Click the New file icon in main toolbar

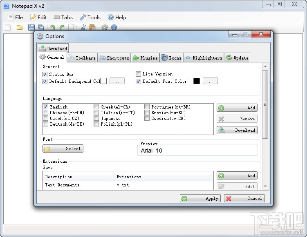click(x=8, y=27)
